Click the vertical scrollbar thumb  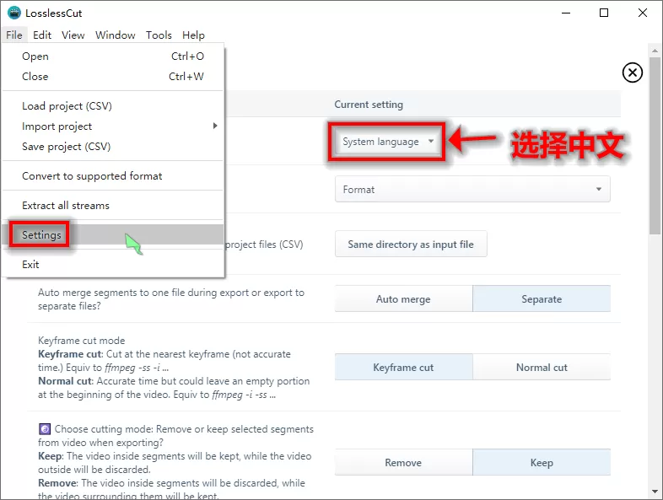(655, 143)
